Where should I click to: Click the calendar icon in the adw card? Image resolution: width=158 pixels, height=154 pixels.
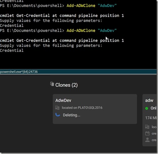147,133
